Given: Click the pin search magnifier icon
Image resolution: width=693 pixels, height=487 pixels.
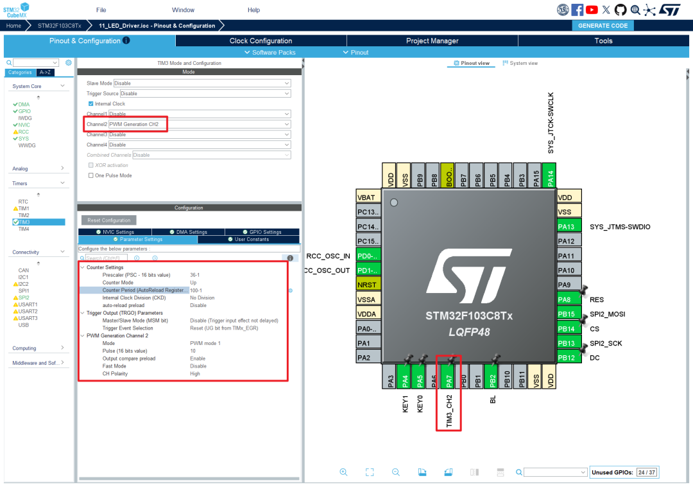Looking at the screenshot, I should click(x=519, y=472).
